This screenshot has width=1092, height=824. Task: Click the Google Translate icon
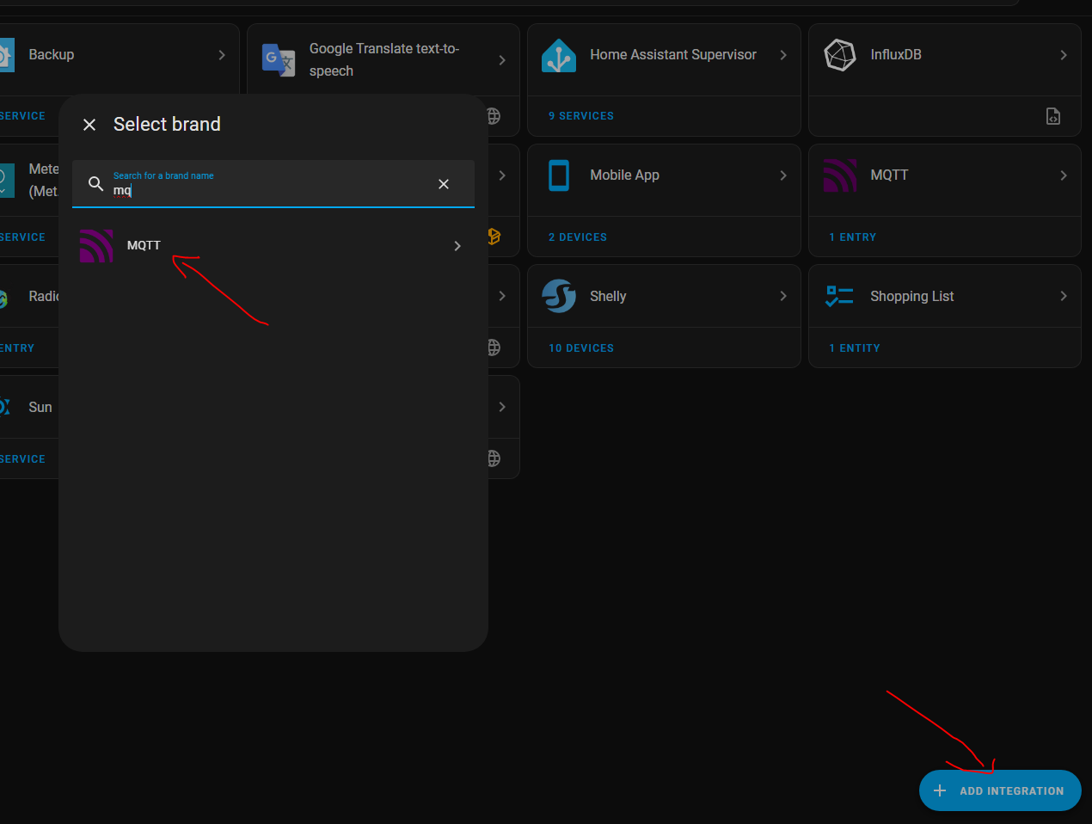[279, 60]
